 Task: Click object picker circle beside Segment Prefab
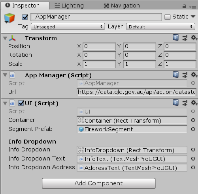click(193, 129)
